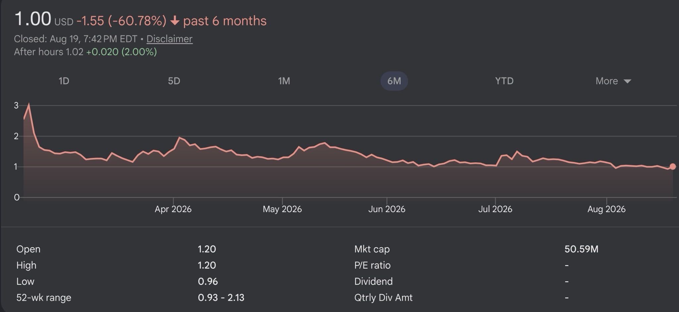Click the 52-wk range value
Screen dimensions: 679x312
(x=221, y=297)
